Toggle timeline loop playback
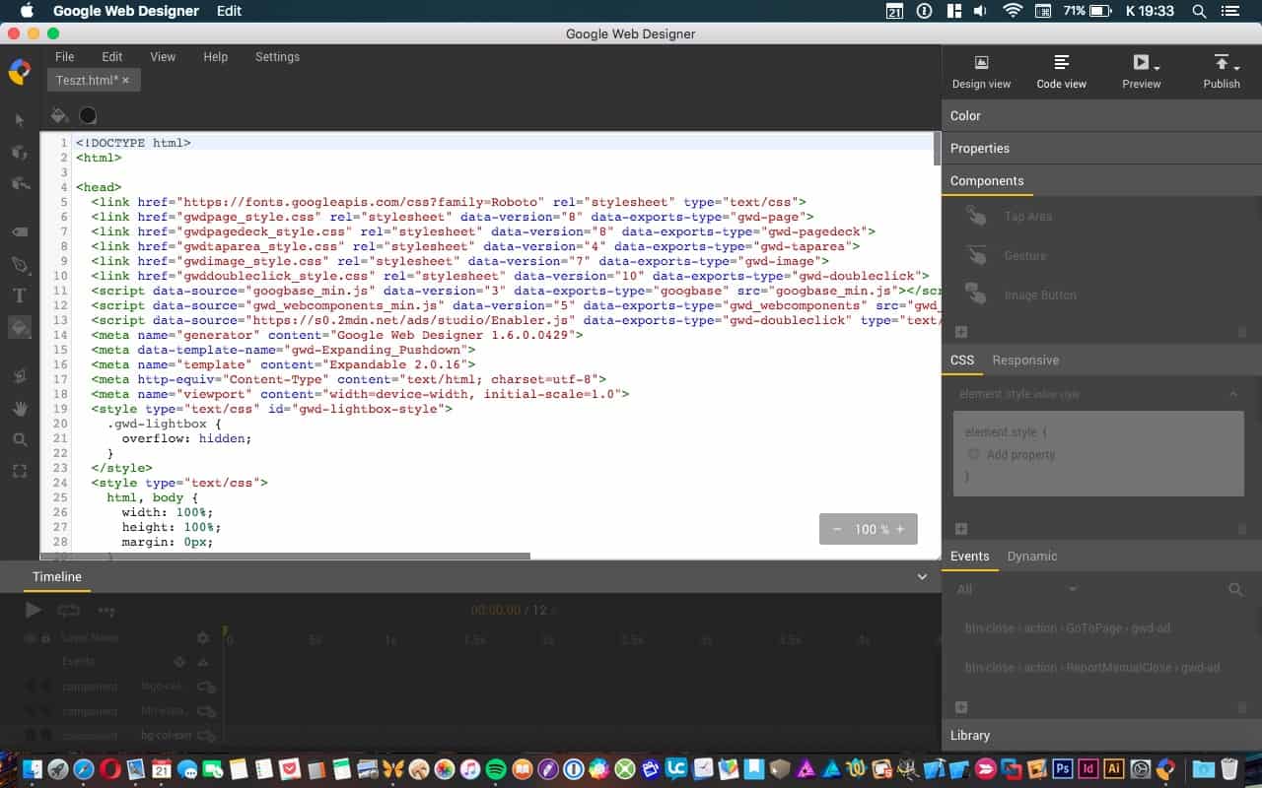Image resolution: width=1262 pixels, height=788 pixels. (x=68, y=611)
